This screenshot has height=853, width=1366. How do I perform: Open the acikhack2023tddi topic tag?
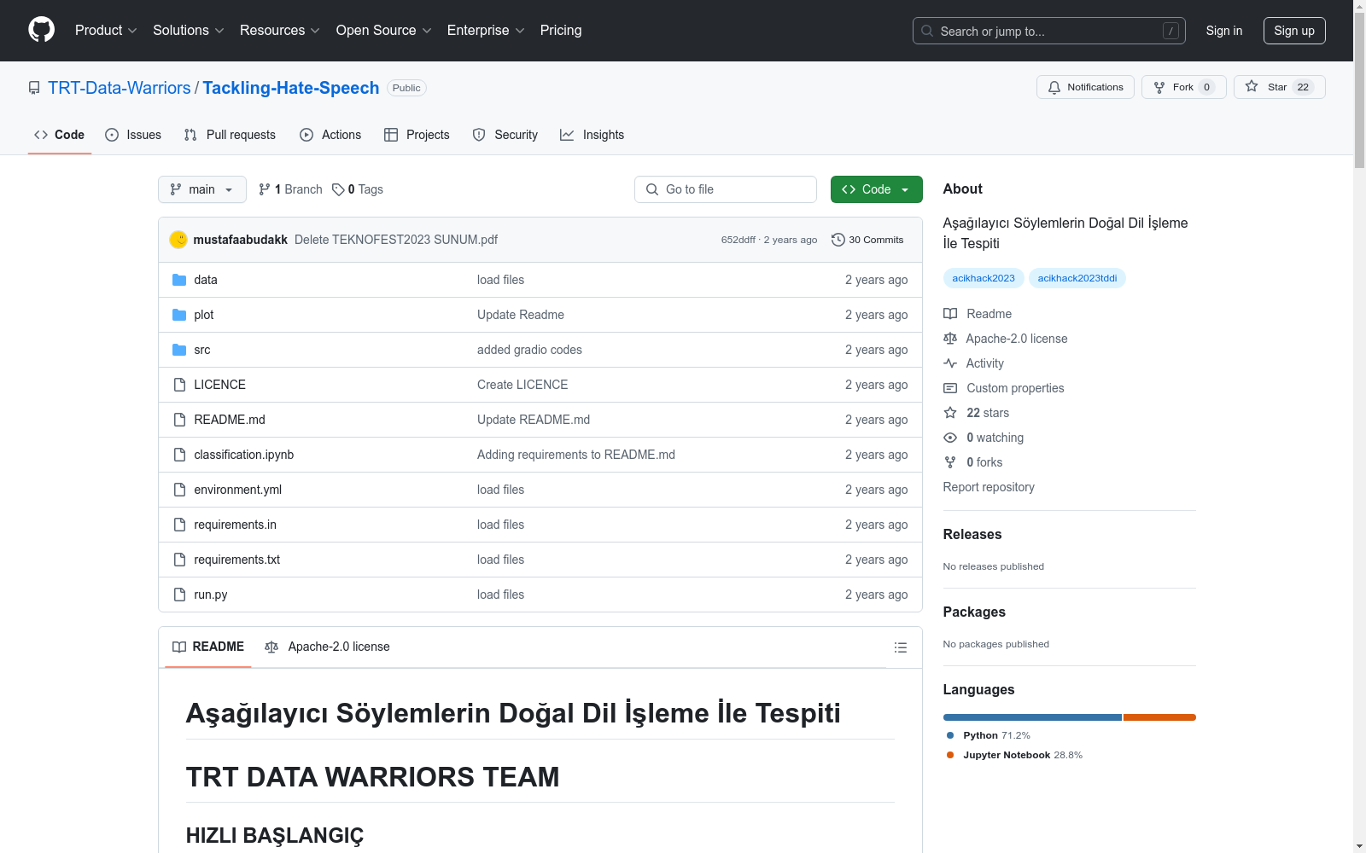pyautogui.click(x=1077, y=278)
